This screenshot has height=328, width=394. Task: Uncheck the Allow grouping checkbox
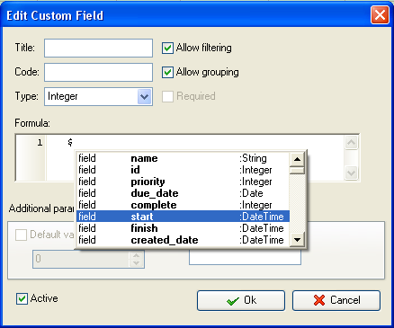[167, 72]
